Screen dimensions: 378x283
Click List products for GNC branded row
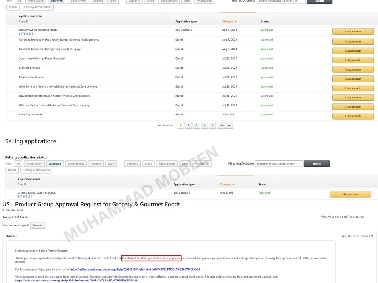[x=353, y=98]
